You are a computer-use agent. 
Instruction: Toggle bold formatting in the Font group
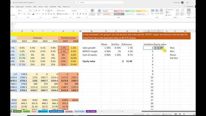[19, 14]
